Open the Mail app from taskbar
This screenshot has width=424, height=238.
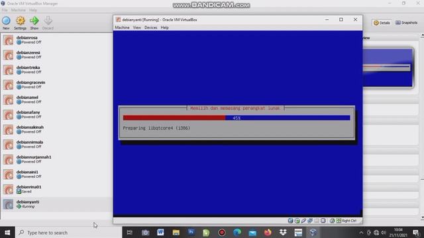point(252,232)
